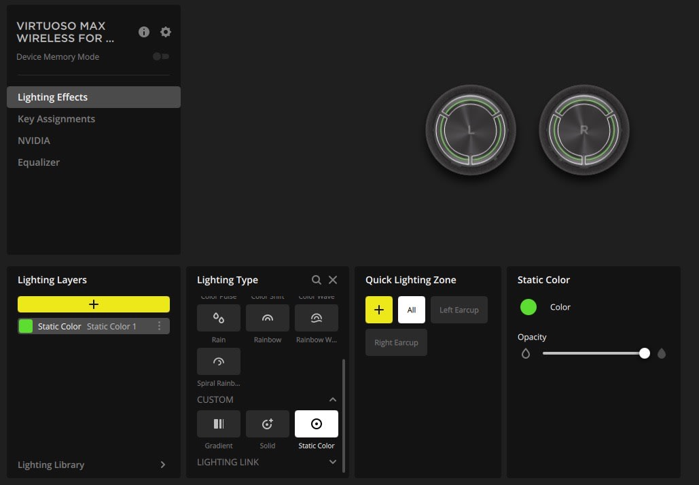
Task: Select the Gradient custom lighting type
Action: [219, 424]
